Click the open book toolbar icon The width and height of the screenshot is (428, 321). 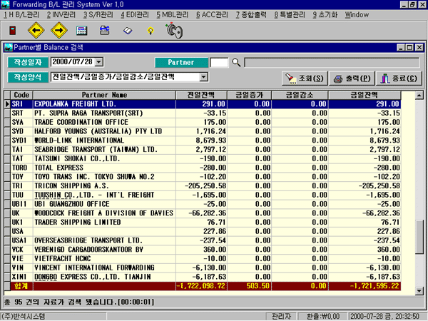(128, 31)
